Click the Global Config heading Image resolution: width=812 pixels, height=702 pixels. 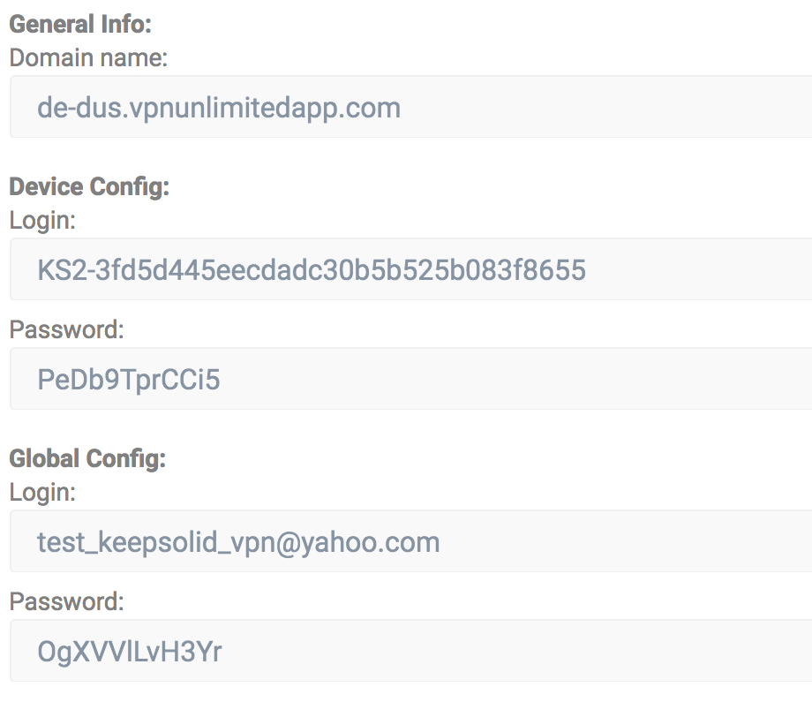87,459
